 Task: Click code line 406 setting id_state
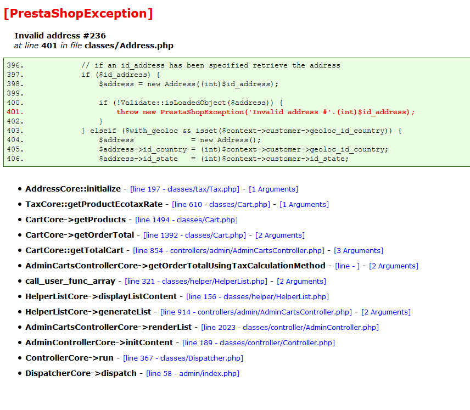tap(223, 159)
